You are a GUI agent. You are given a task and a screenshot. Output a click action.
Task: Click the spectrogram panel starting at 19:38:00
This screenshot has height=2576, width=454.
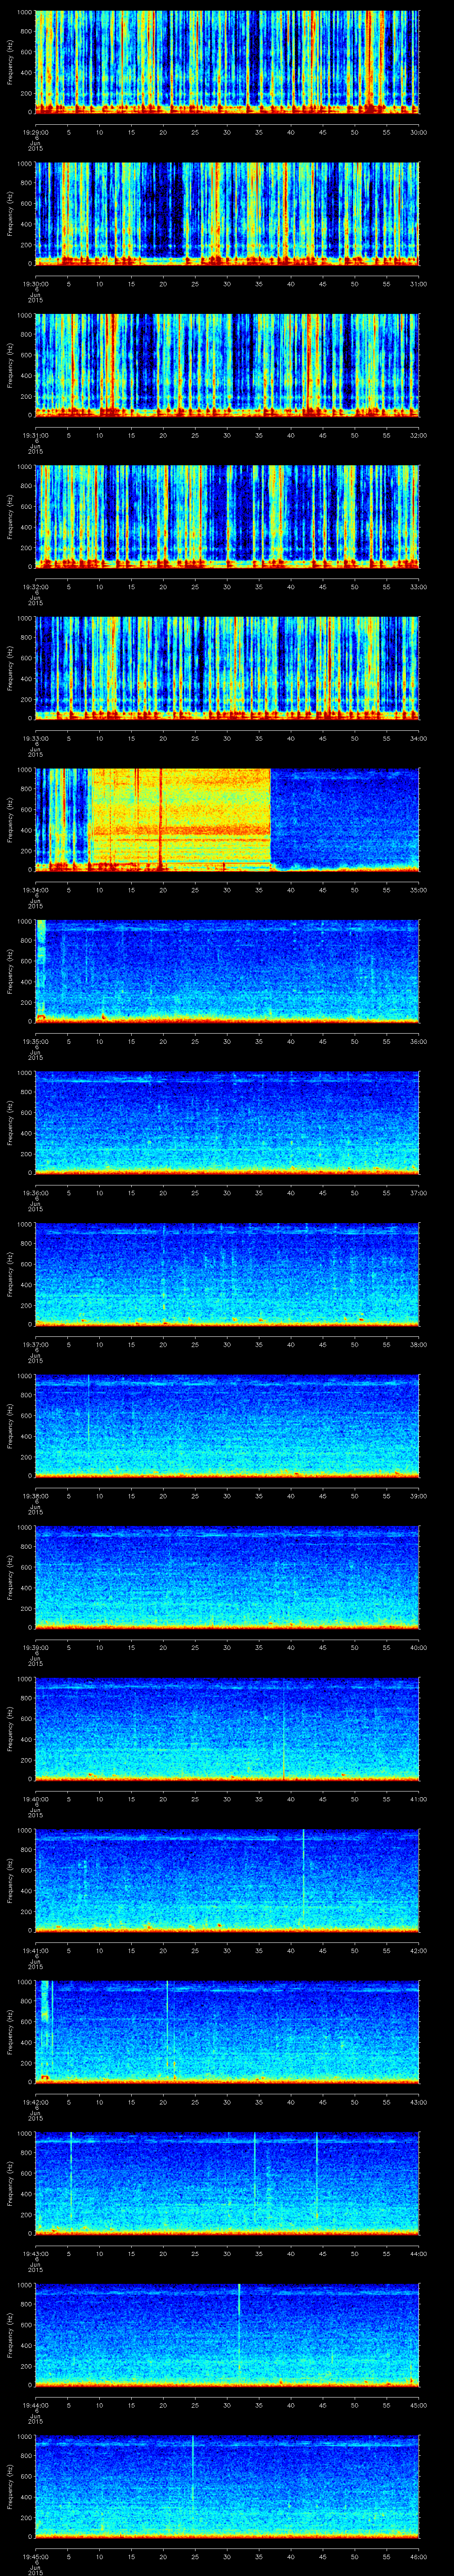227,1425
